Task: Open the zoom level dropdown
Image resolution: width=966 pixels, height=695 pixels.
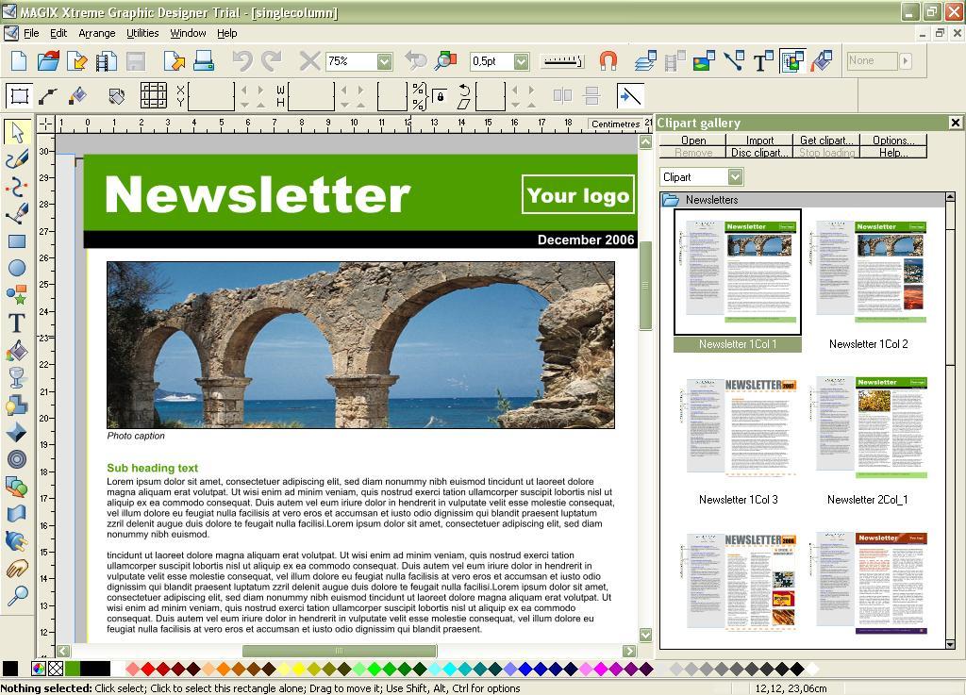Action: [x=384, y=60]
